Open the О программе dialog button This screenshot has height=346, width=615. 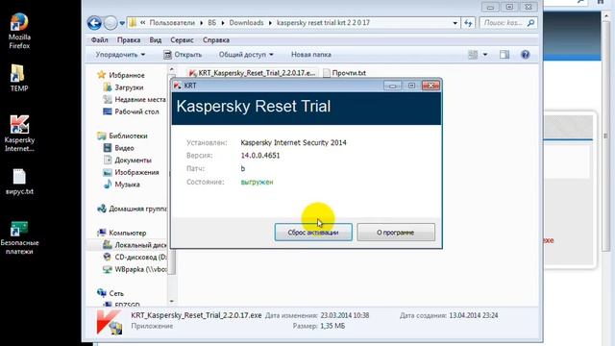pos(396,233)
